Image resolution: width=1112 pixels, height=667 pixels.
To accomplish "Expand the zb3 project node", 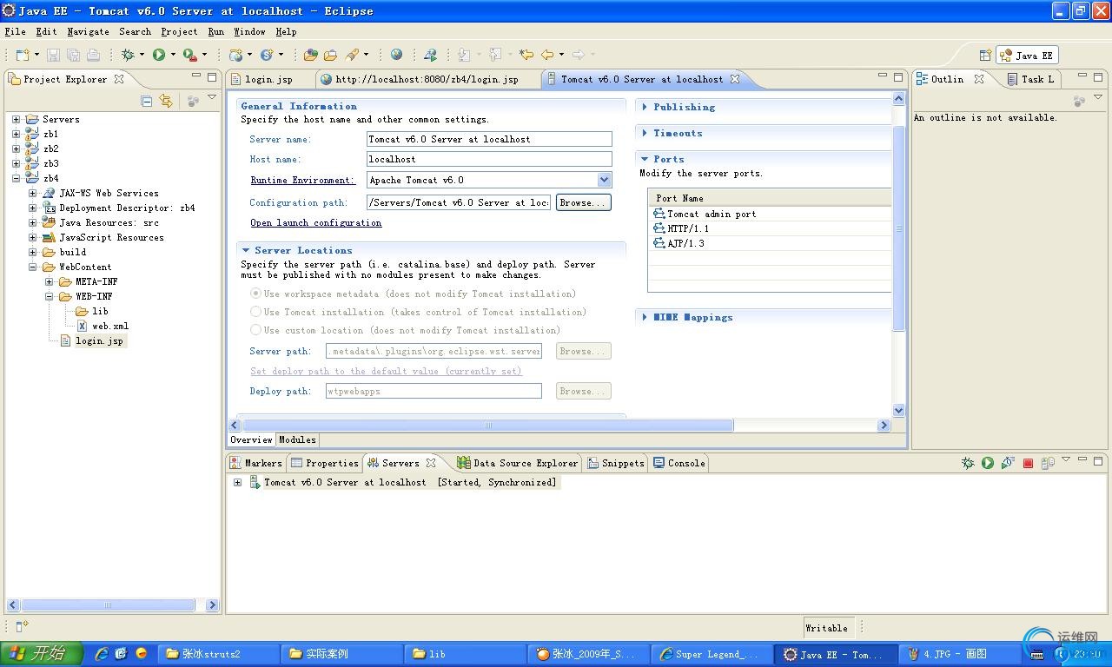I will point(16,163).
